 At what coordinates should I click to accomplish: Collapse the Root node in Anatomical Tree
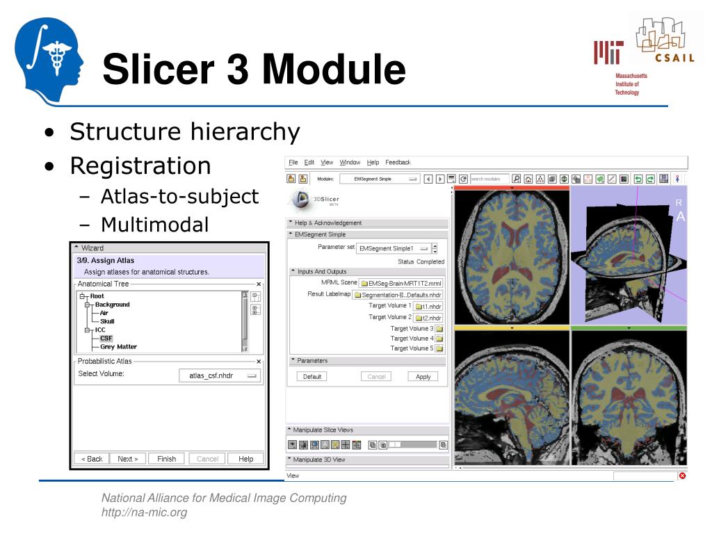(83, 296)
